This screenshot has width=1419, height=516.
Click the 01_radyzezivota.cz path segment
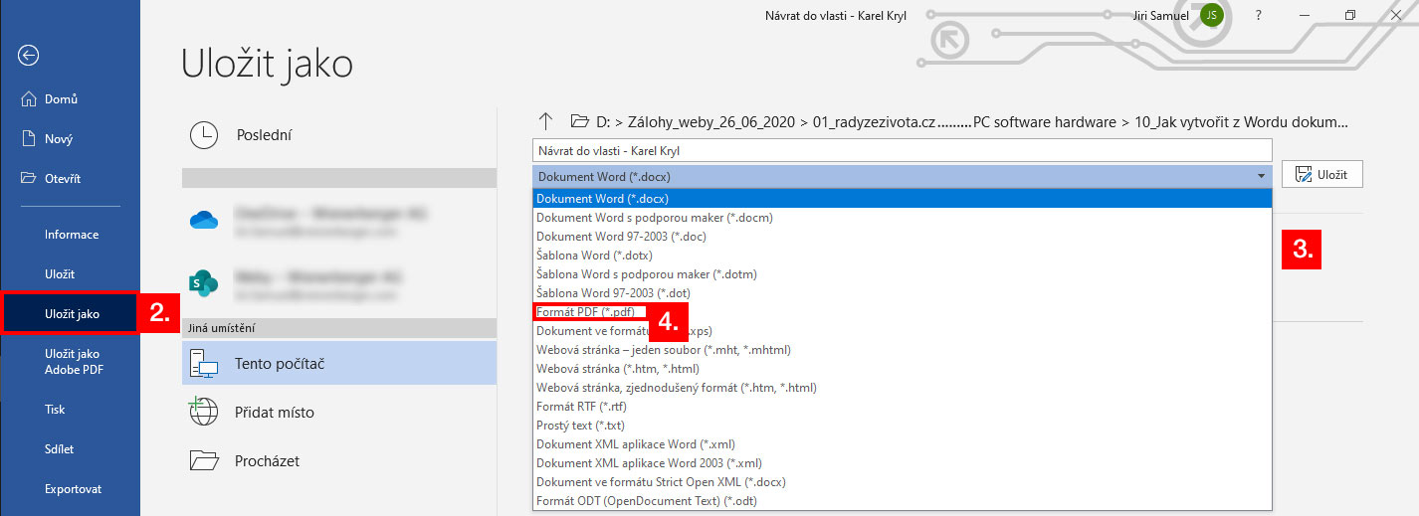(x=875, y=122)
